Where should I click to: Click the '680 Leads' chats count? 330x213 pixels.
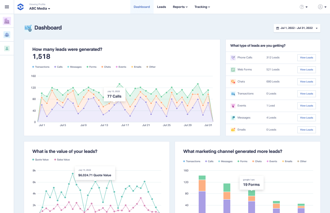273,81
